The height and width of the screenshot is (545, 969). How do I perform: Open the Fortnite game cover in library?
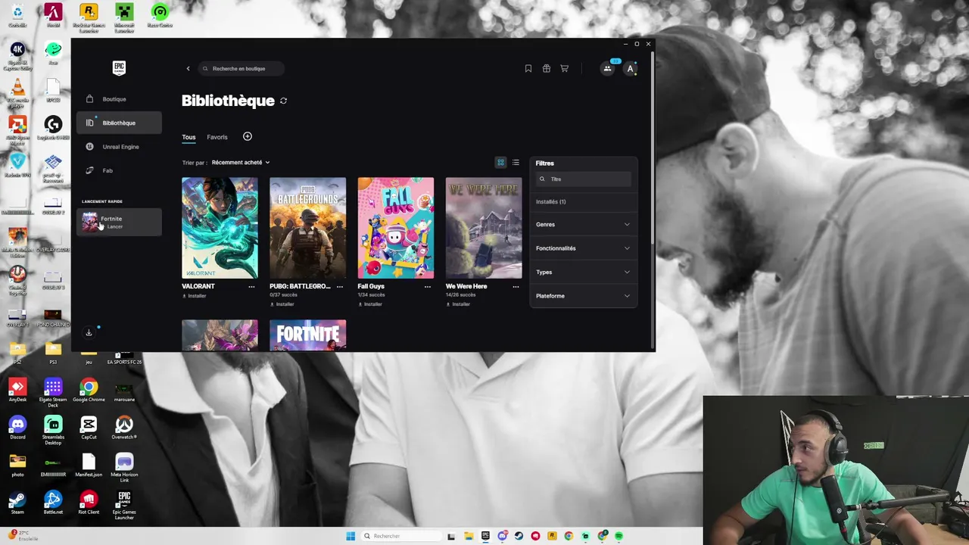pyautogui.click(x=307, y=335)
